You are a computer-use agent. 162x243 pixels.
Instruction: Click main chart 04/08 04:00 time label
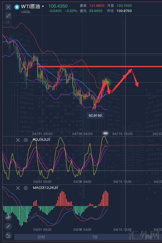click(x=82, y=134)
